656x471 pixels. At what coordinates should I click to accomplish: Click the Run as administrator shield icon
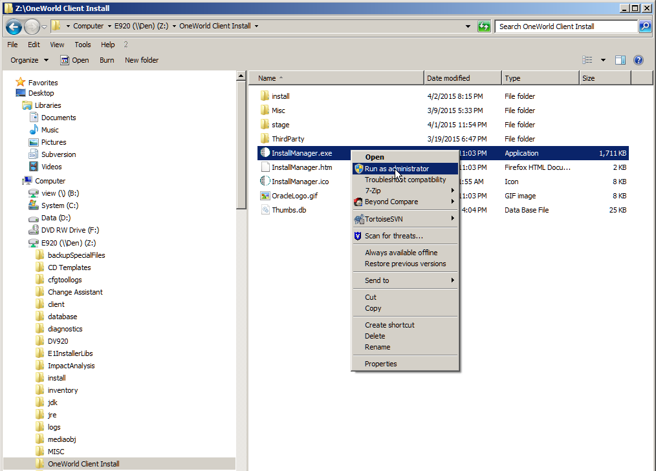click(358, 169)
